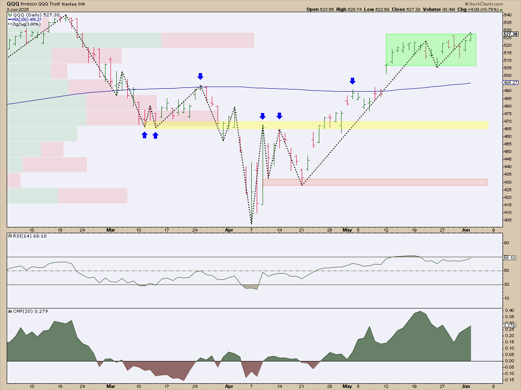Click the blue down arrow above April 9 spike
The height and width of the screenshot is (390, 521).
point(263,116)
